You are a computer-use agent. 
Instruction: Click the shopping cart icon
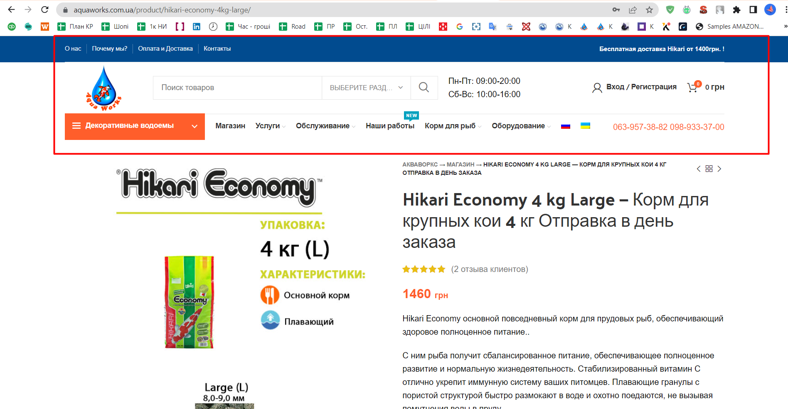point(693,87)
